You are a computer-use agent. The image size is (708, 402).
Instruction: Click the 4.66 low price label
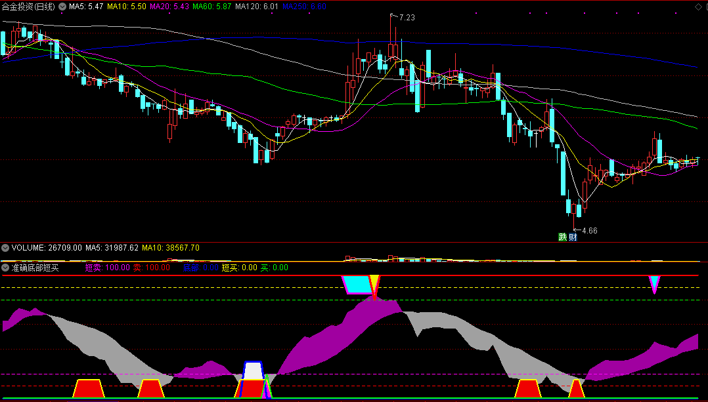tap(590, 231)
